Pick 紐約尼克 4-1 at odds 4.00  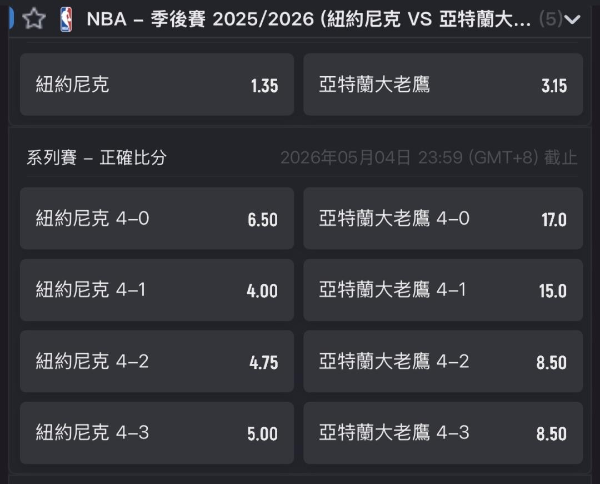point(157,290)
